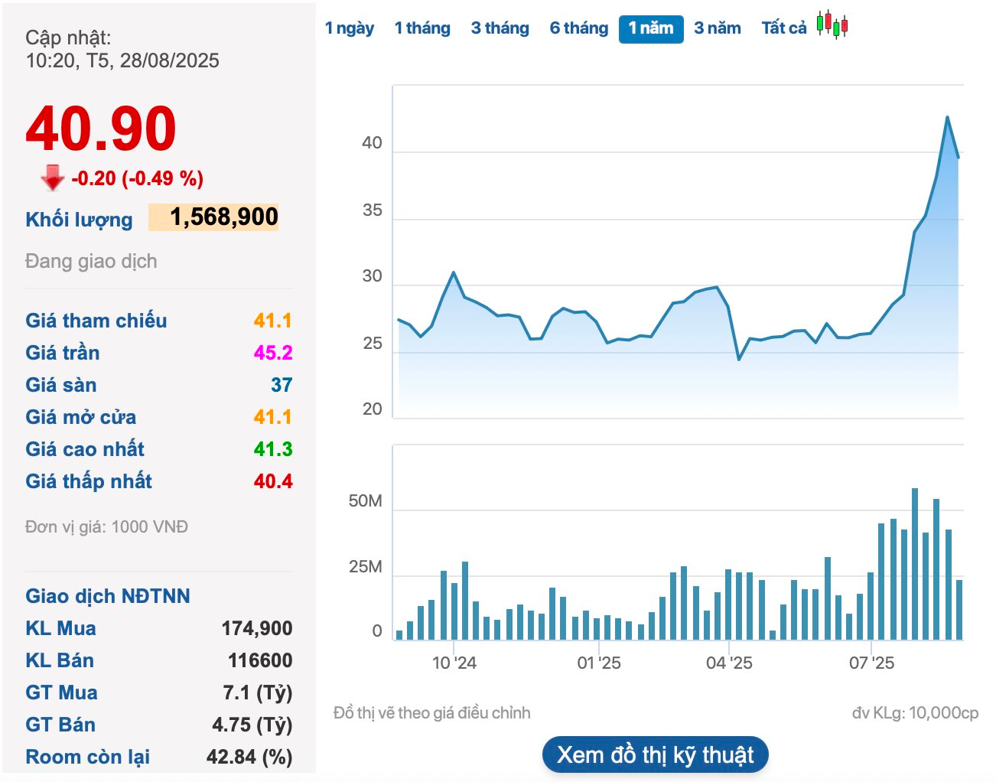Click the red down arrow price indicator
The width and height of the screenshot is (996, 782).
53,178
